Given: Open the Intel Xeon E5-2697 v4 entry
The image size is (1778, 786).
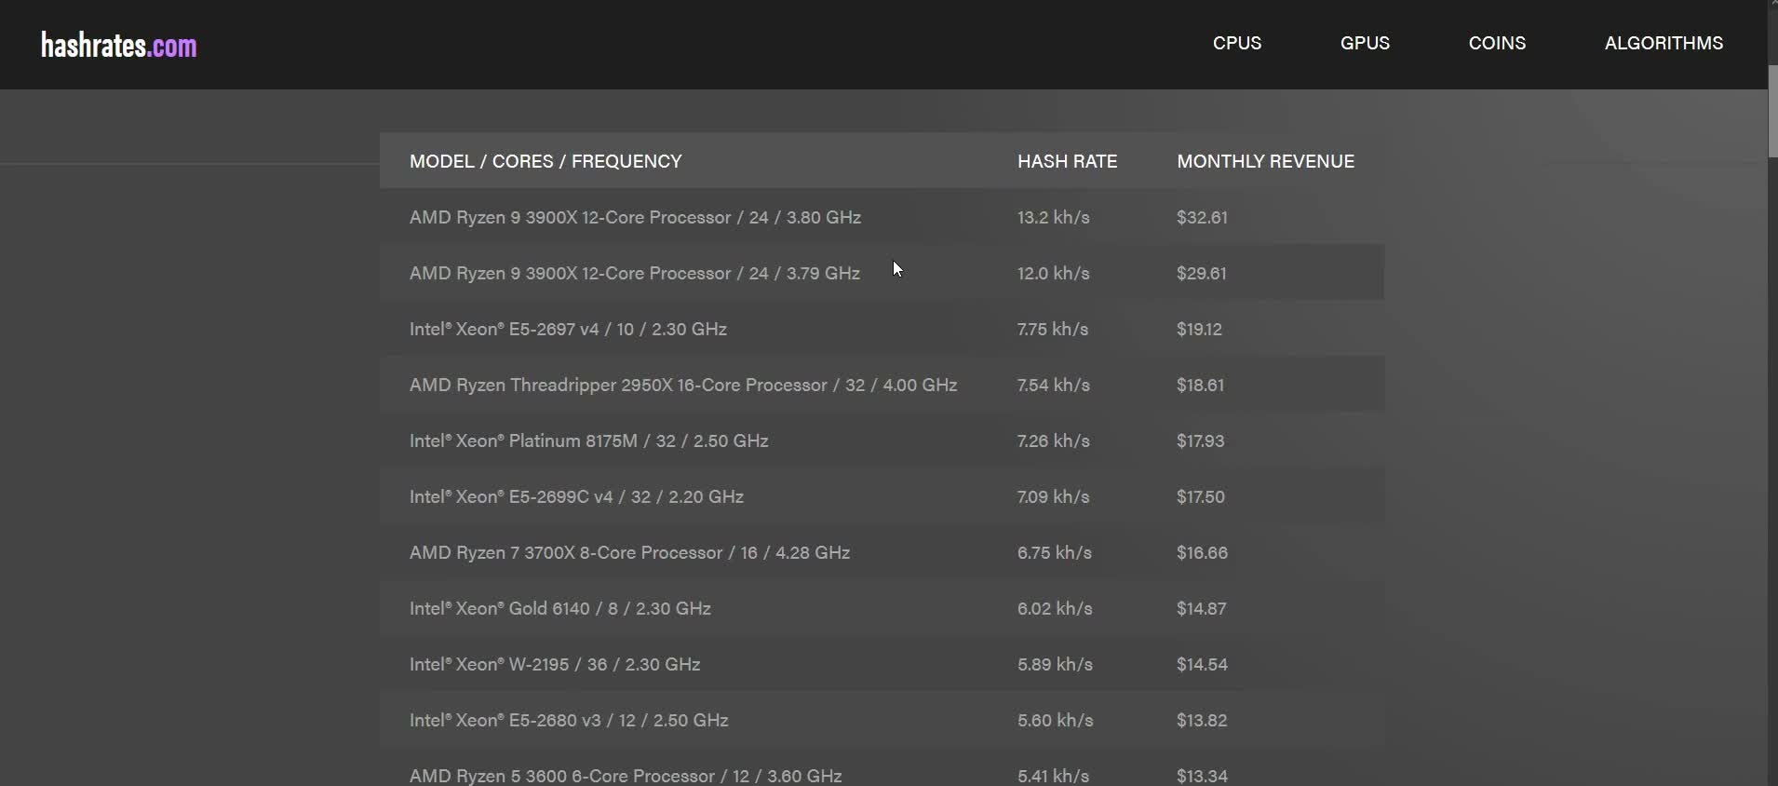Looking at the screenshot, I should pos(568,329).
